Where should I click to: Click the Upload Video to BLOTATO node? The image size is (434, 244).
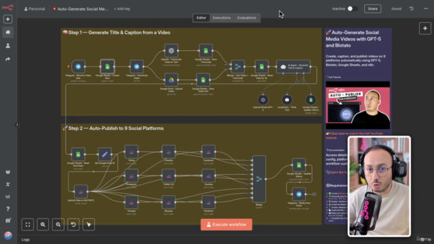click(x=81, y=191)
